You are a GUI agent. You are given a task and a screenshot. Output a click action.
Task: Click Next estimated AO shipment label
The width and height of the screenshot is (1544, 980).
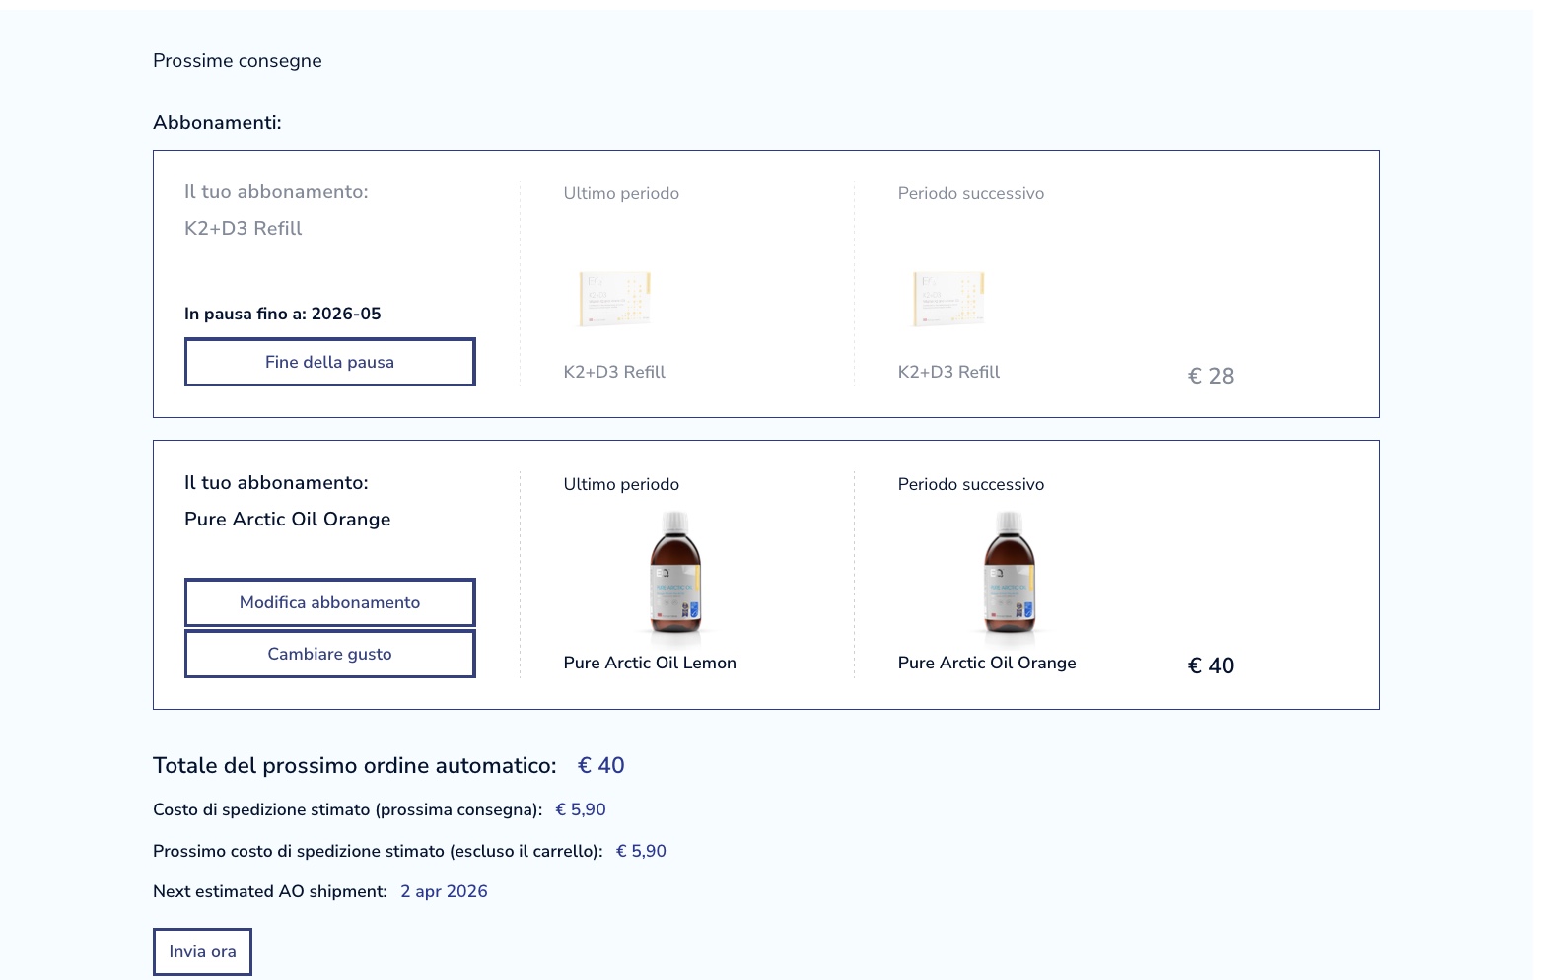270,891
